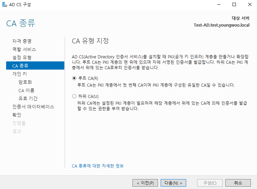The image size is (257, 189).
Task: Select the 루트 CA(R) radio button
Action: click(74, 78)
